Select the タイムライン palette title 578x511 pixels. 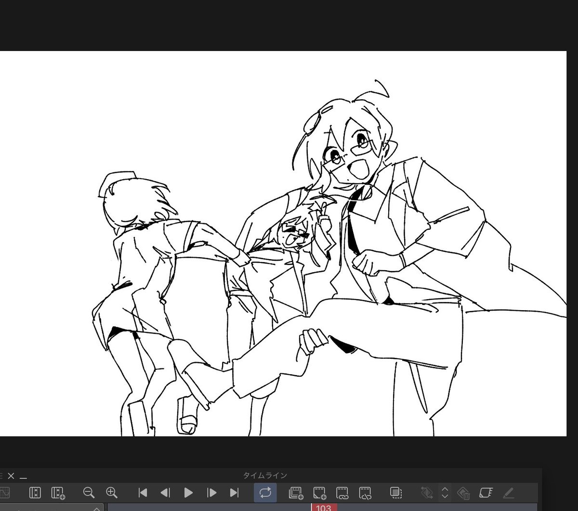pyautogui.click(x=265, y=476)
